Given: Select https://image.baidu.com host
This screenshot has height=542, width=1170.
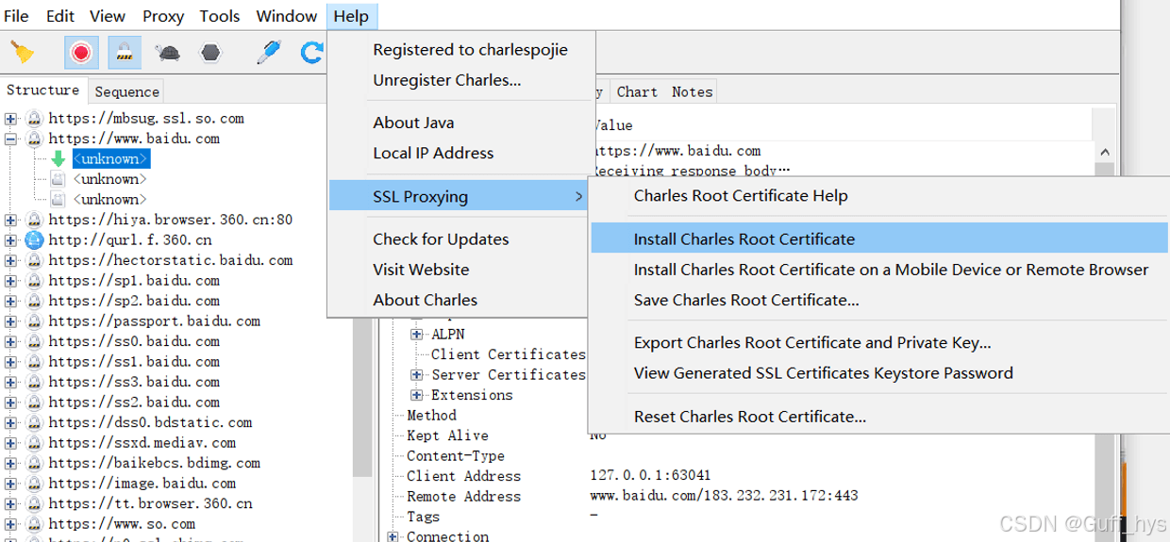Looking at the screenshot, I should 142,484.
